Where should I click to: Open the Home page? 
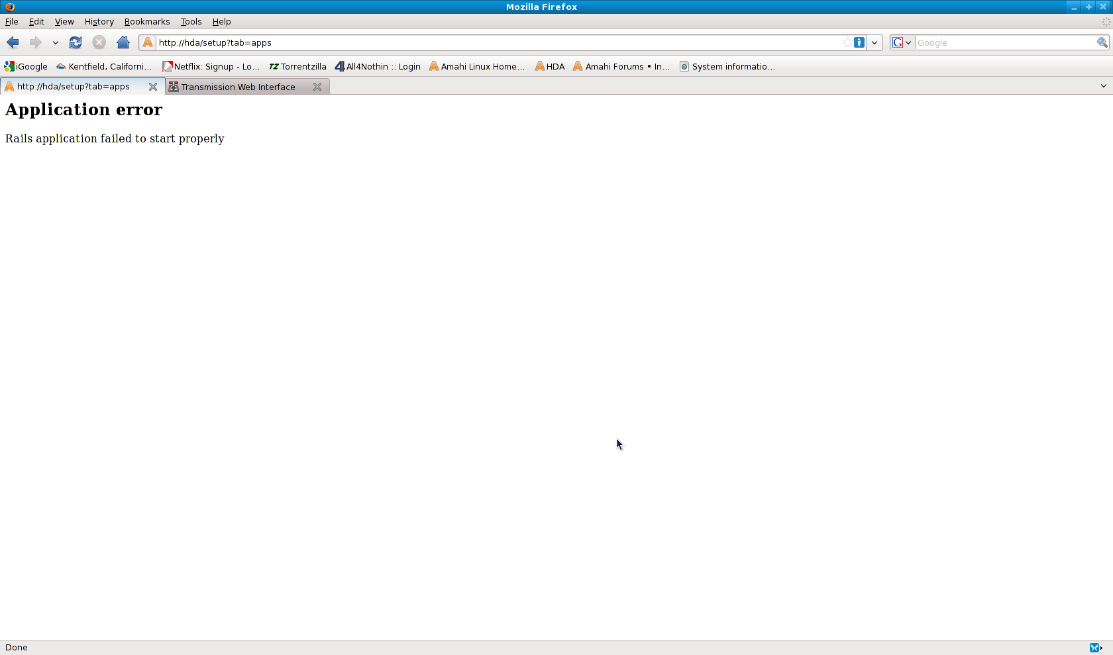click(x=123, y=42)
